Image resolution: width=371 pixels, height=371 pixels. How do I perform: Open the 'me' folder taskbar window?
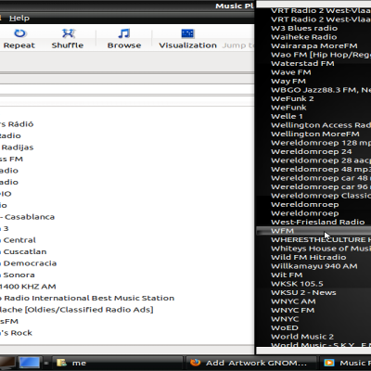118,363
